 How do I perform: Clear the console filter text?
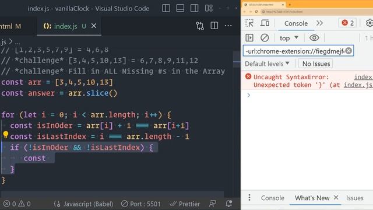point(349,51)
